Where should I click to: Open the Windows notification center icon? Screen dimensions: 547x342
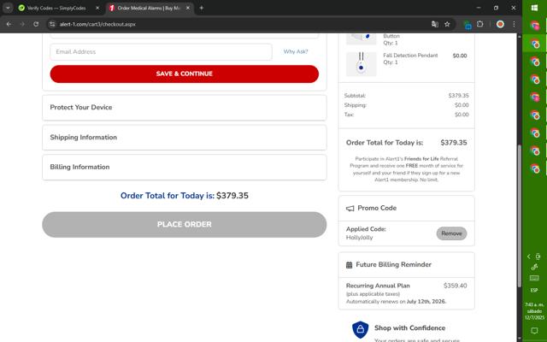(x=534, y=330)
